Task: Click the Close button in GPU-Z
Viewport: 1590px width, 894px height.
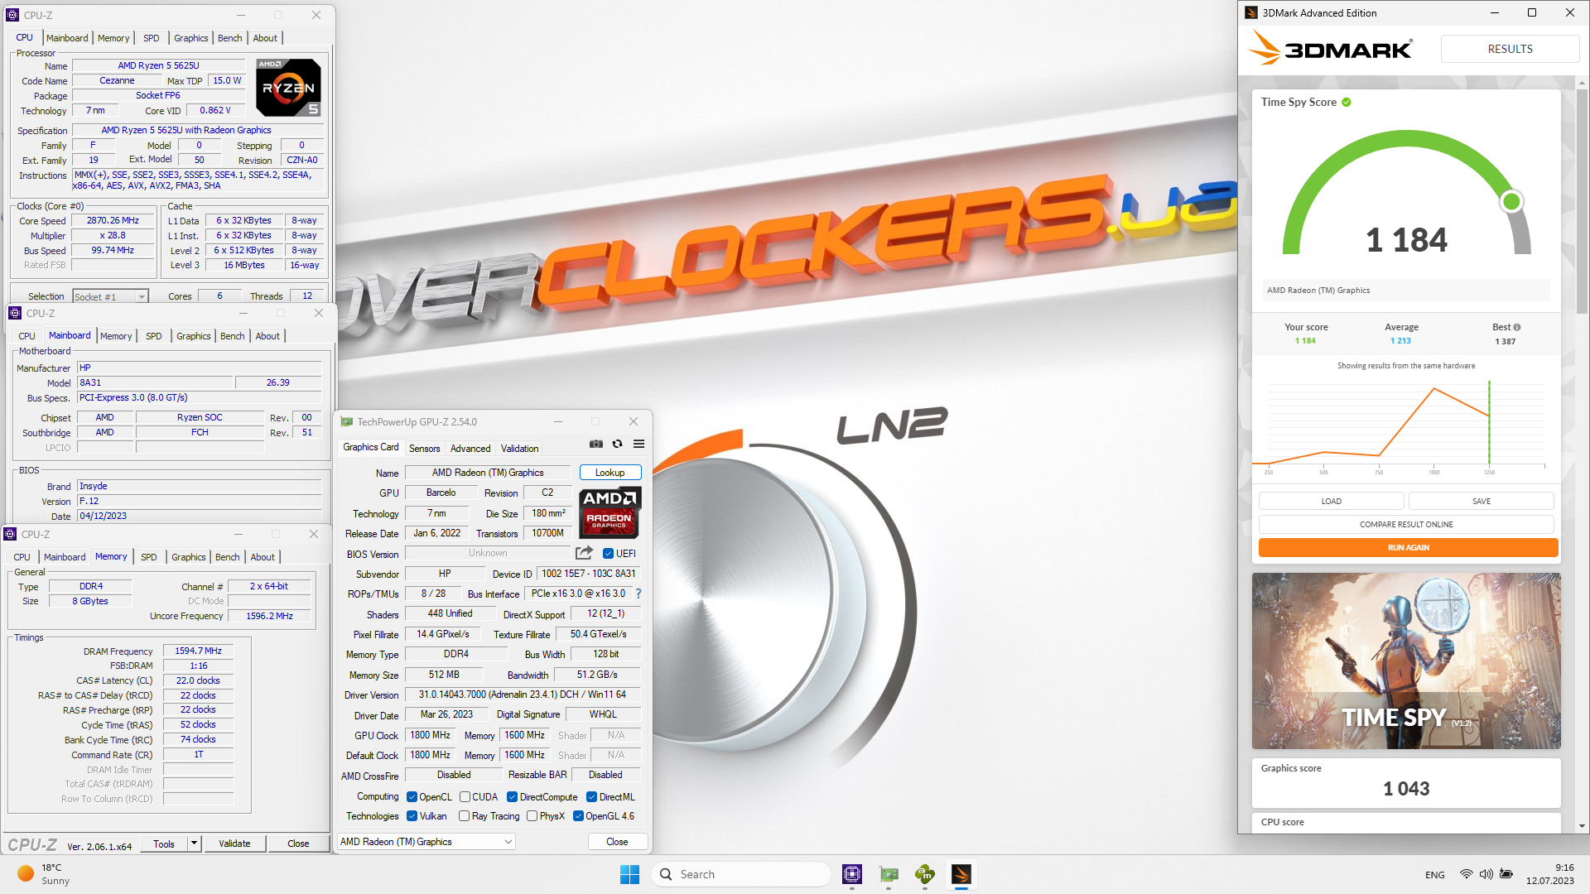Action: (x=617, y=842)
